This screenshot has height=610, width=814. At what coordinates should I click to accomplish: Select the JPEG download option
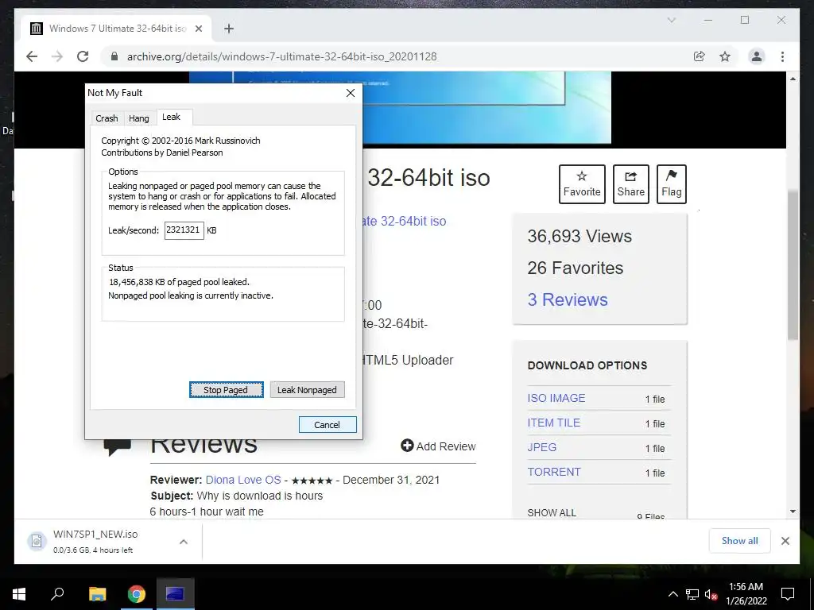(541, 447)
